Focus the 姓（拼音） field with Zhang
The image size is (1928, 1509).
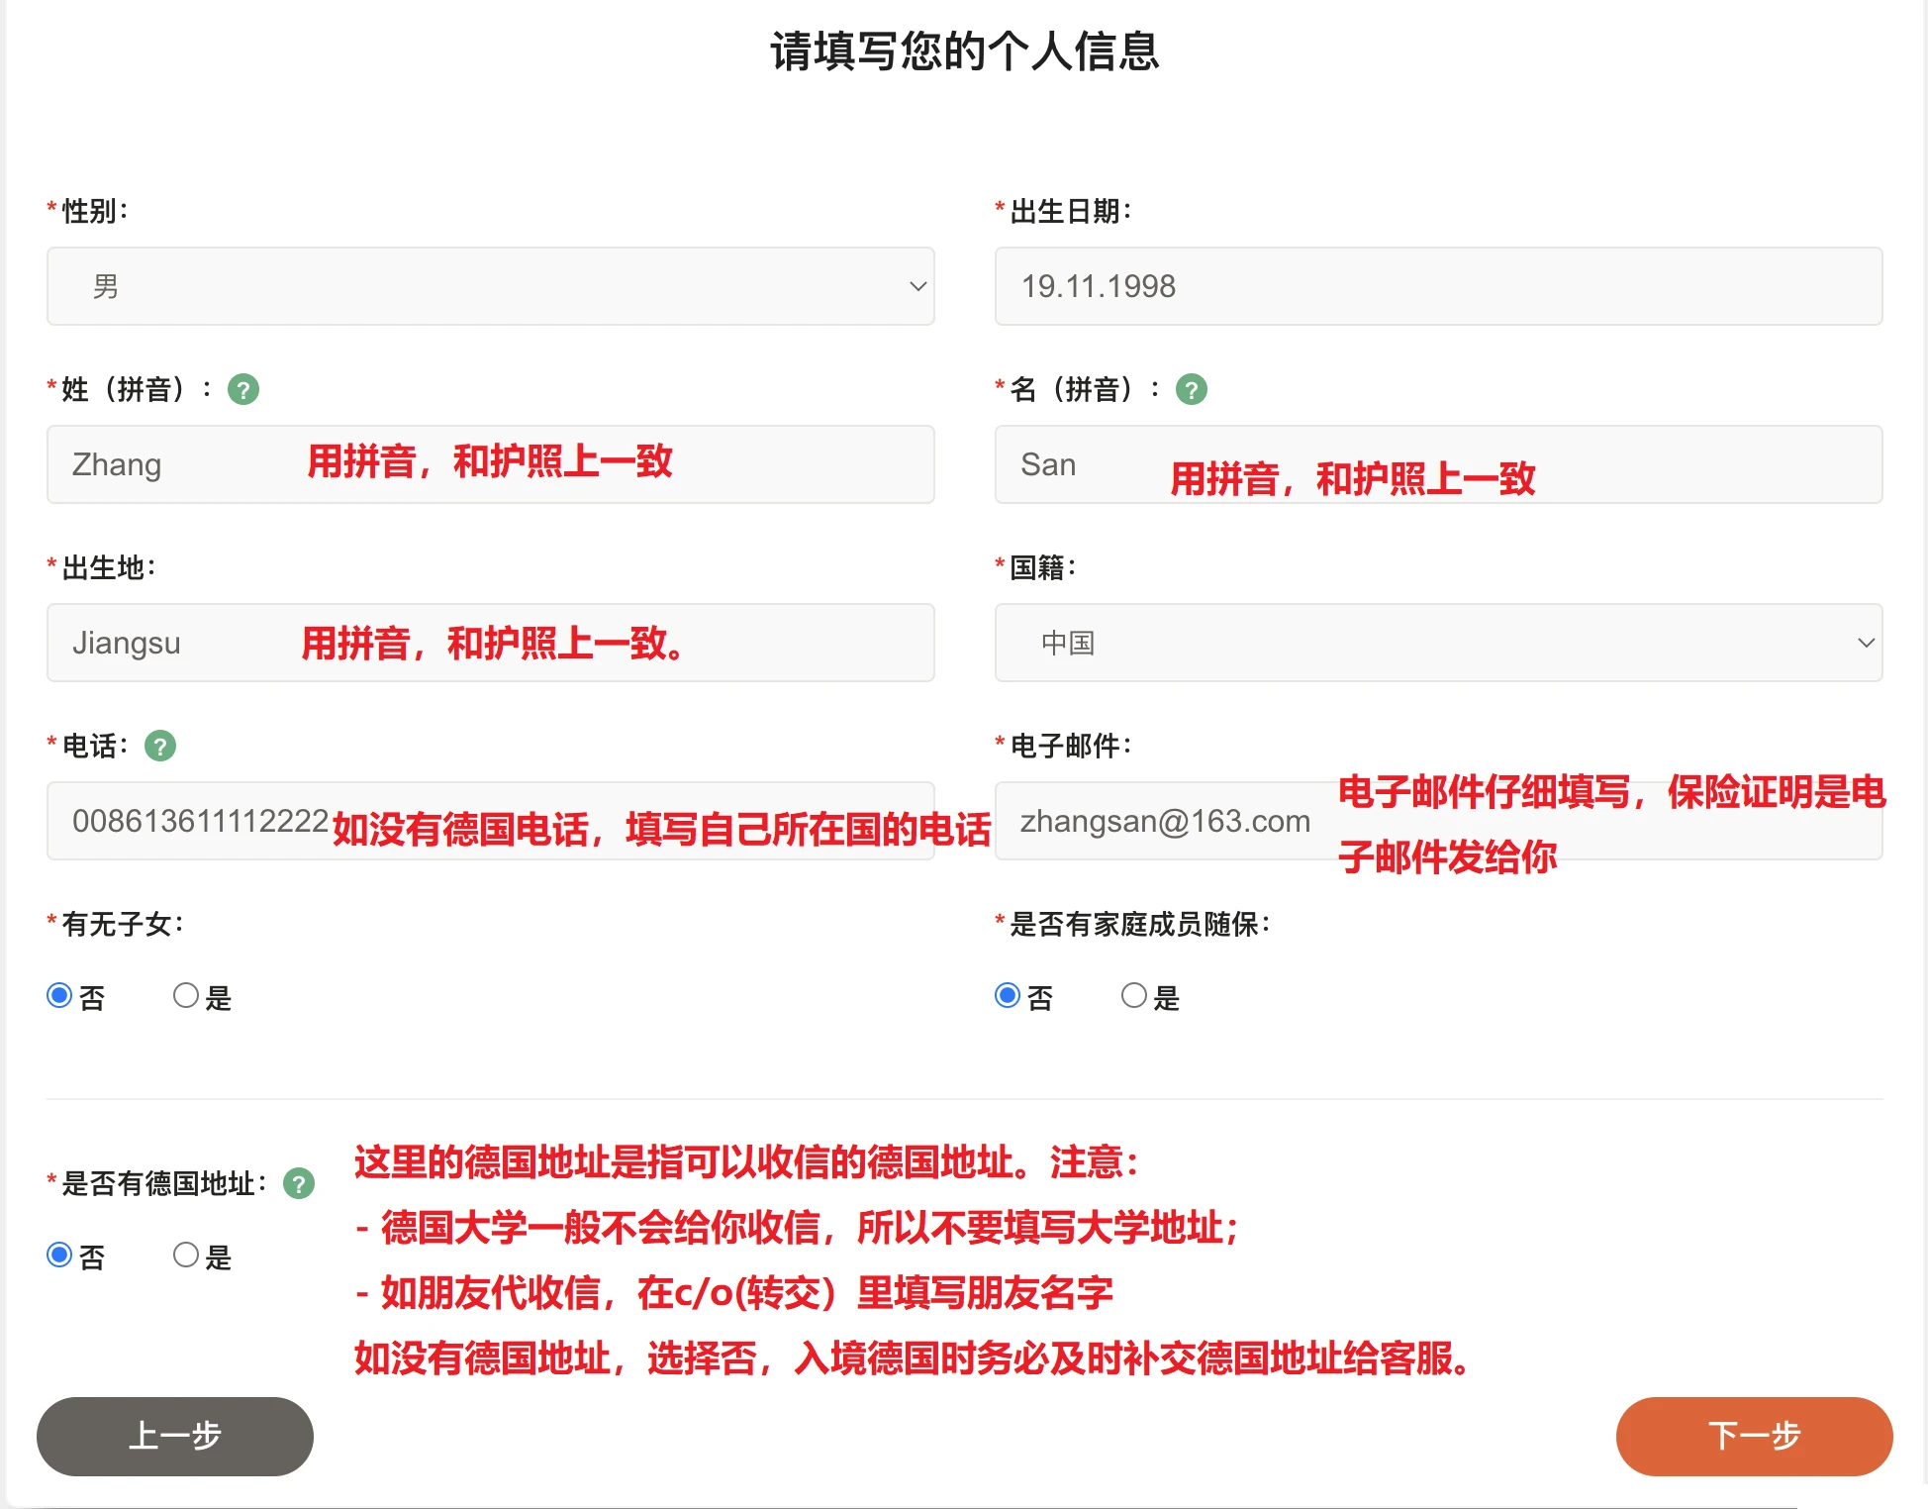491,464
